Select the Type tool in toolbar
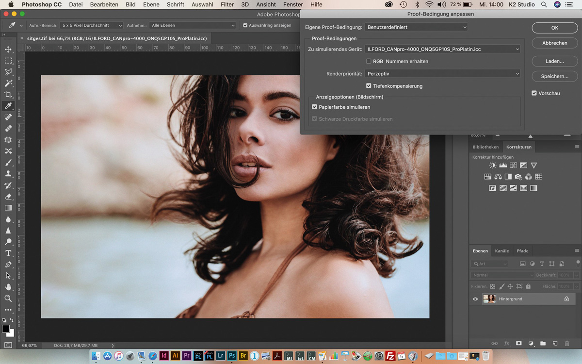The height and width of the screenshot is (364, 582). pyautogui.click(x=8, y=253)
